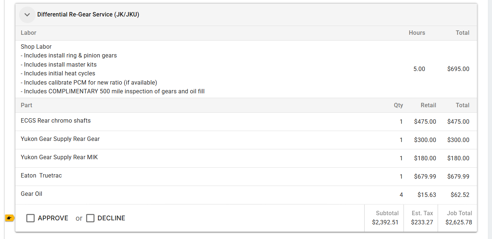
Task: Click the Est. Tax amount $233.27
Action: click(422, 222)
